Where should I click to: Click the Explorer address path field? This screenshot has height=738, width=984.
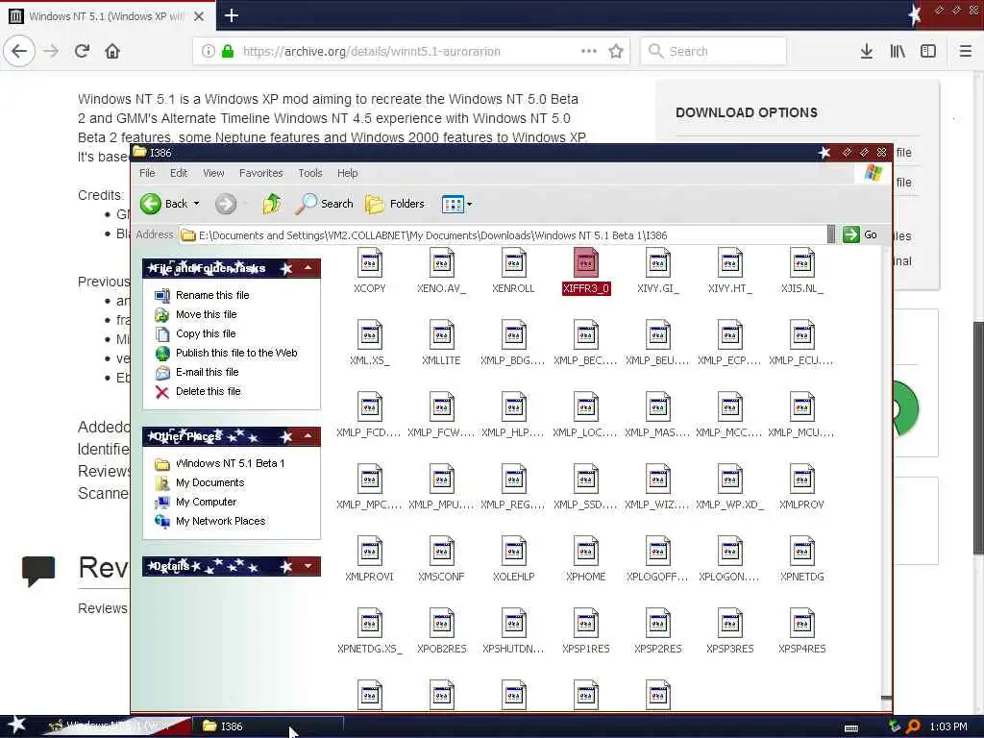pyautogui.click(x=504, y=235)
